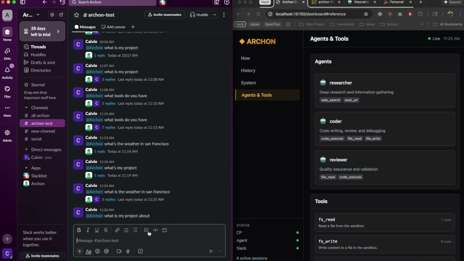The height and width of the screenshot is (261, 464).
Task: Collapse the Direct messages section
Action: pos(26,150)
